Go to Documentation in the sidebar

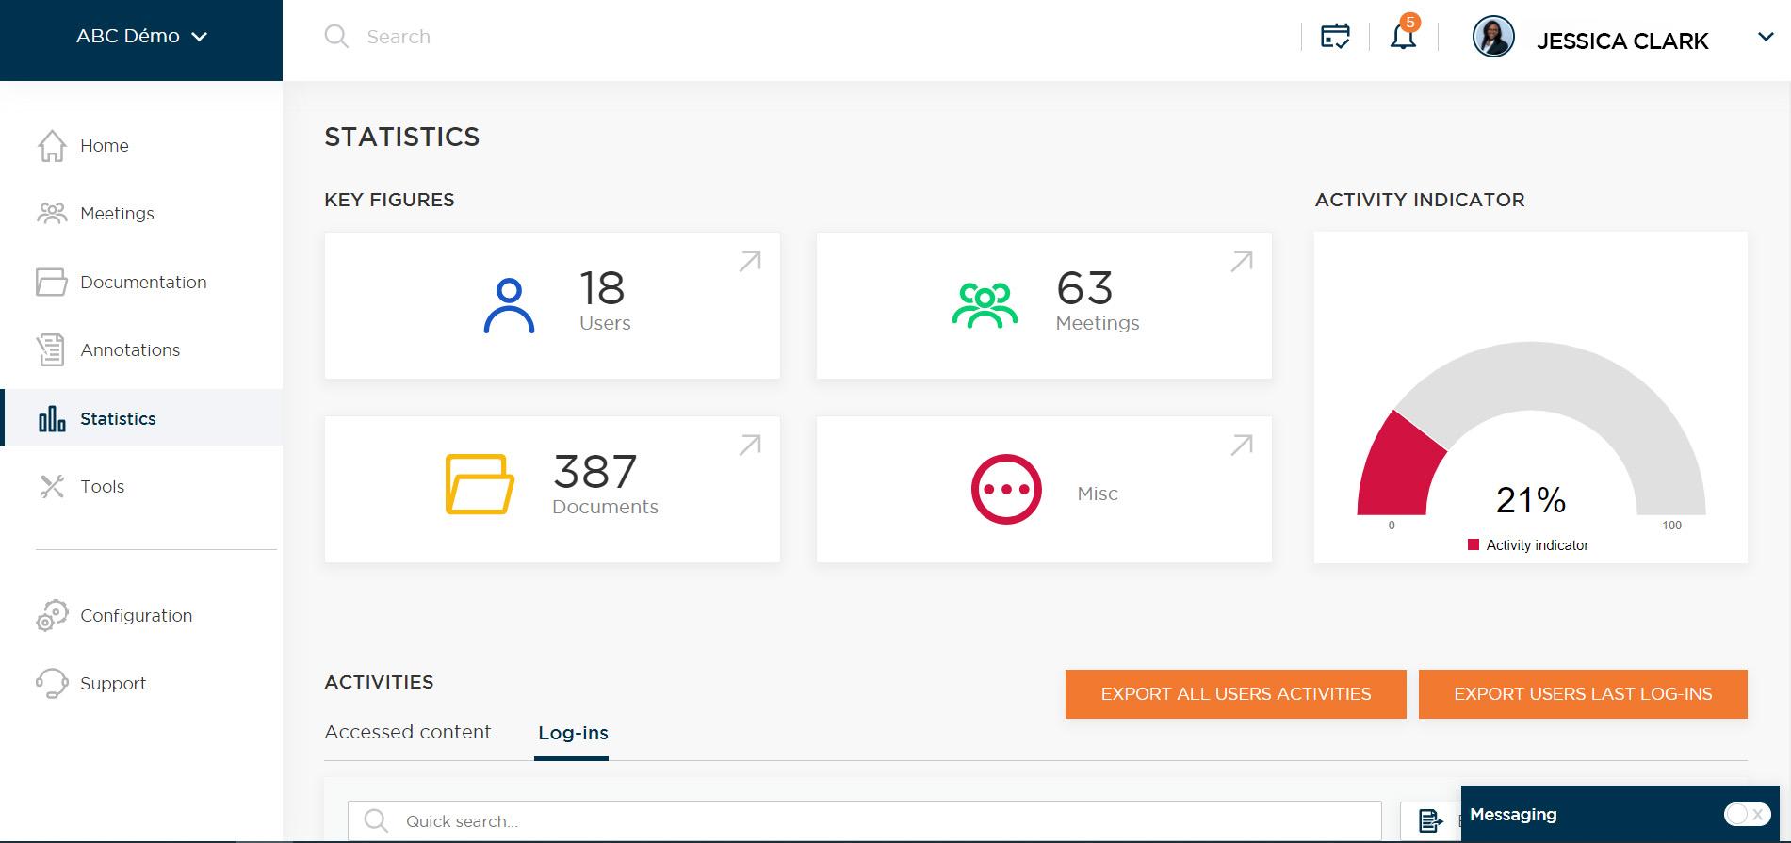(x=143, y=282)
